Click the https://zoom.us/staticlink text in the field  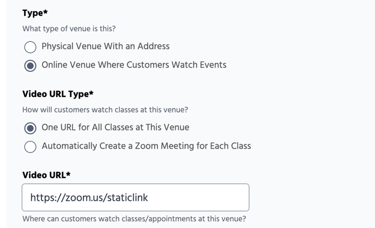coord(89,198)
